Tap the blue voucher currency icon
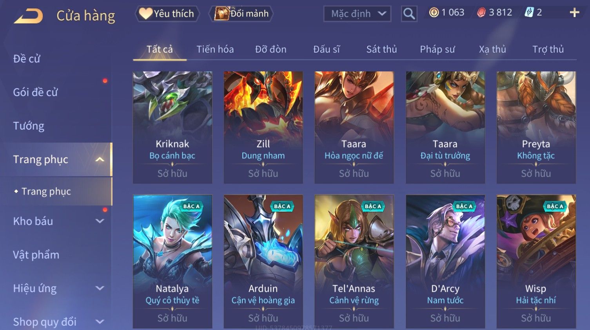Screen dimensions: 590x330 coord(529,13)
